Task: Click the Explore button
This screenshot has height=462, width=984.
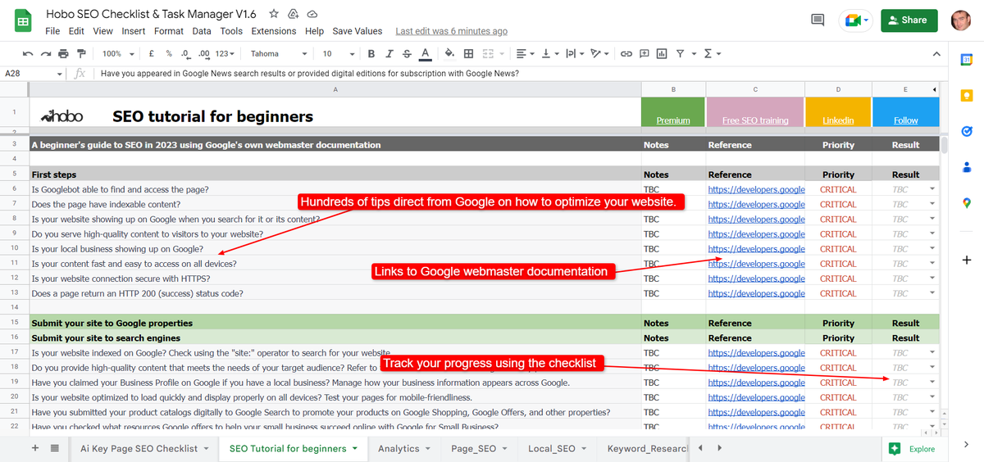Action: click(912, 448)
